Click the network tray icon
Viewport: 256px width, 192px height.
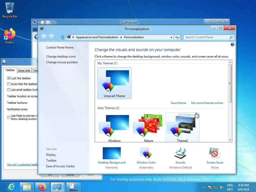(216, 187)
